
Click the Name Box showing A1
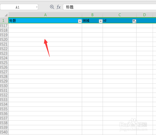[19, 7]
